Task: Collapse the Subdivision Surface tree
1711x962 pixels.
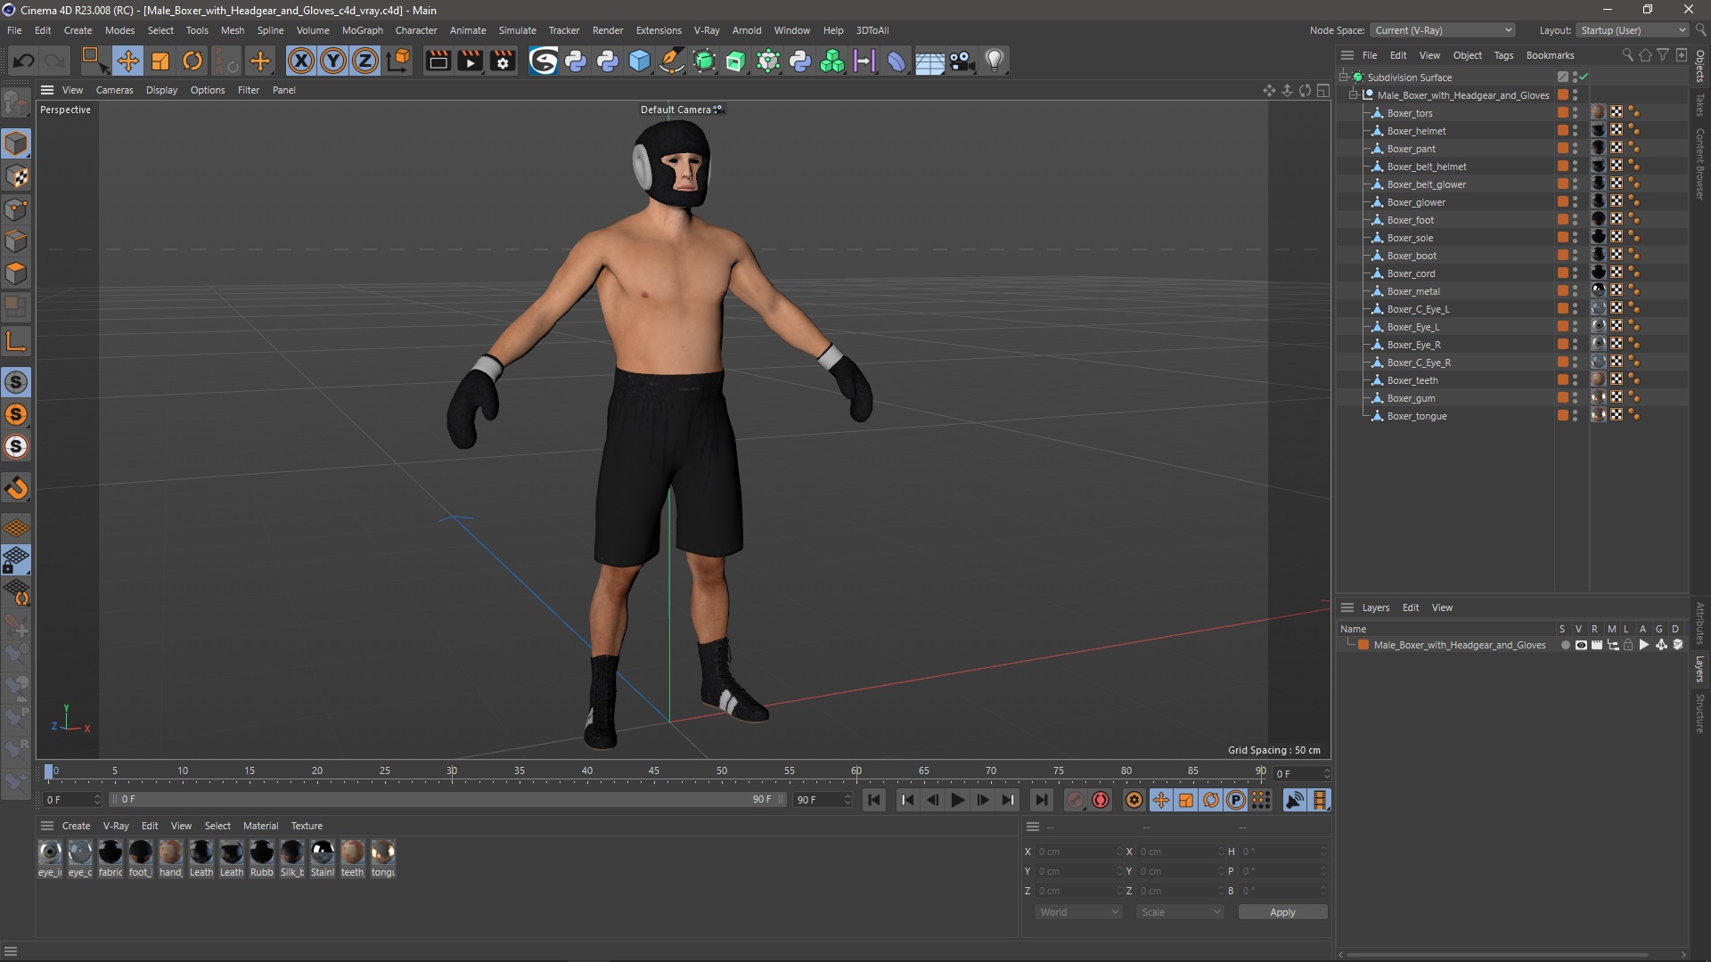Action: click(x=1344, y=77)
